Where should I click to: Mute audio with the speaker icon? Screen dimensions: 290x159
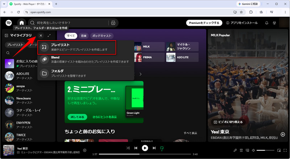(x=253, y=151)
